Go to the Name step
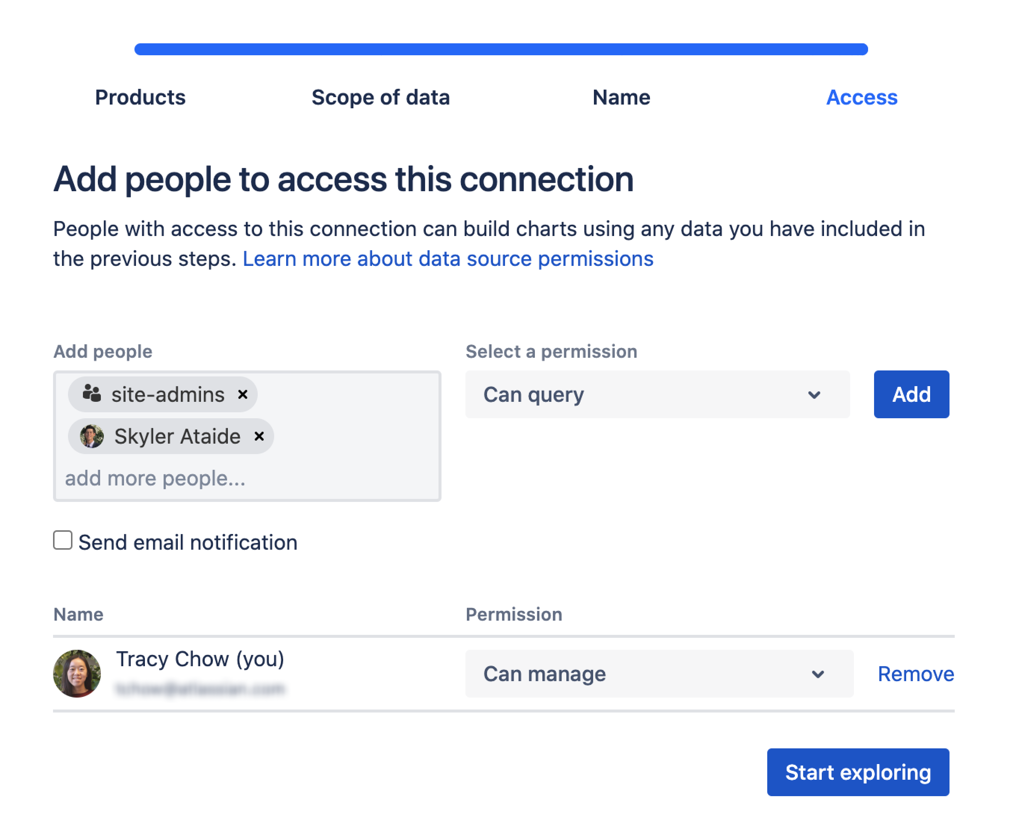1016x835 pixels. coord(621,97)
